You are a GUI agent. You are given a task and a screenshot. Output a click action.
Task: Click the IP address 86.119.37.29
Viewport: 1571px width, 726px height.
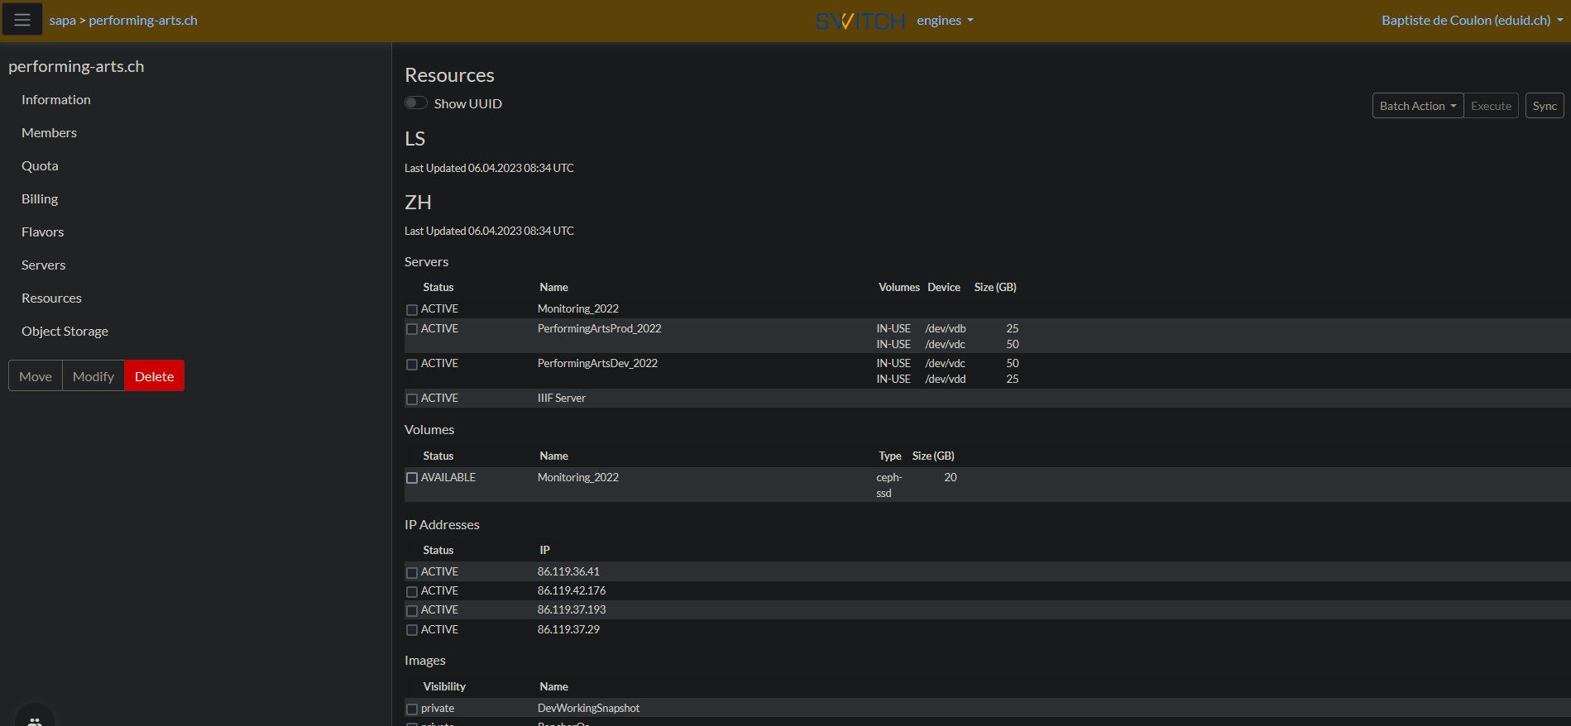(x=568, y=629)
